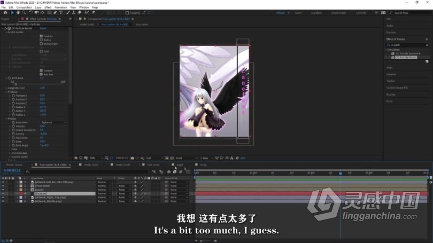This screenshot has height=243, width=433.
Task: Collapse the Physics group
Action: (6, 119)
